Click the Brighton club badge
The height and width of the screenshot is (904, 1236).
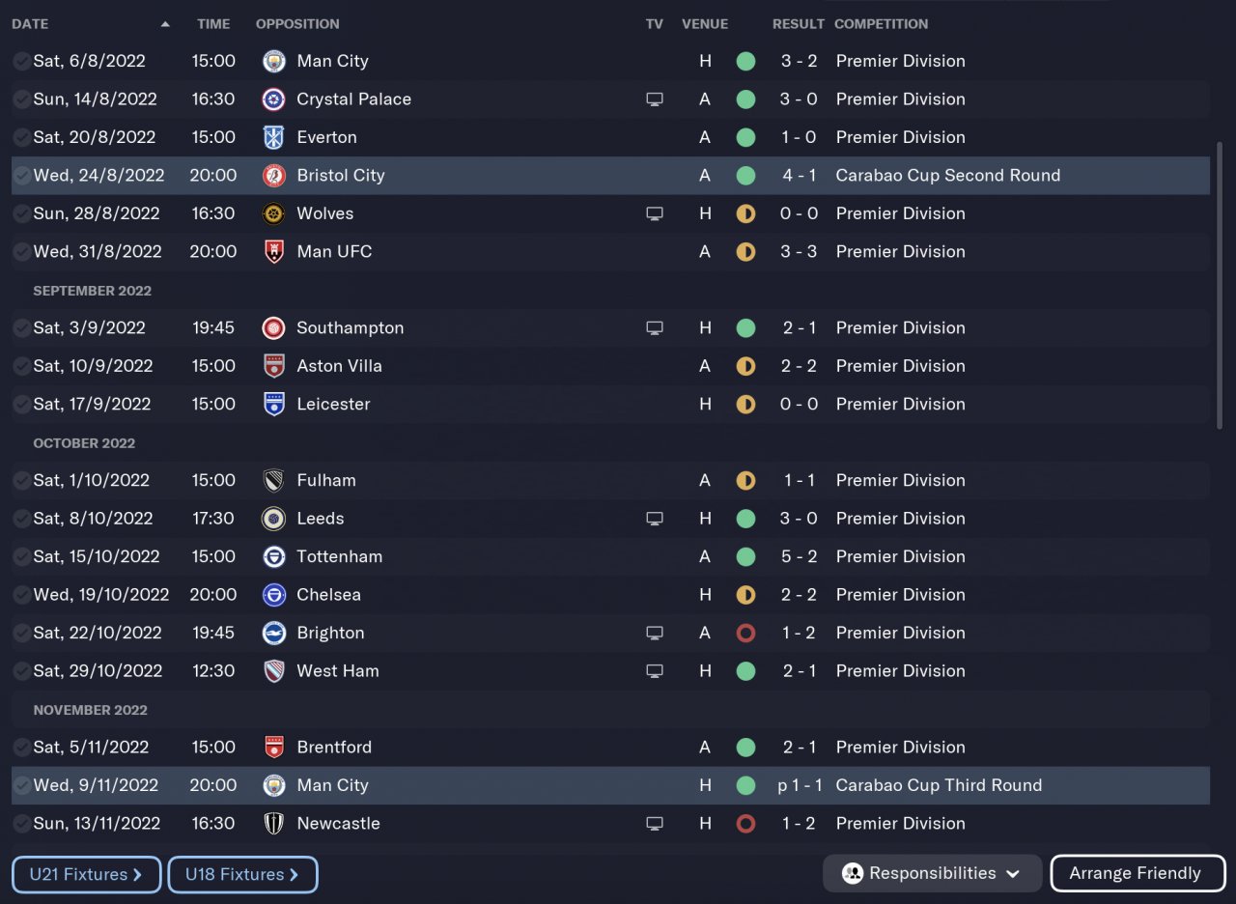coord(273,634)
